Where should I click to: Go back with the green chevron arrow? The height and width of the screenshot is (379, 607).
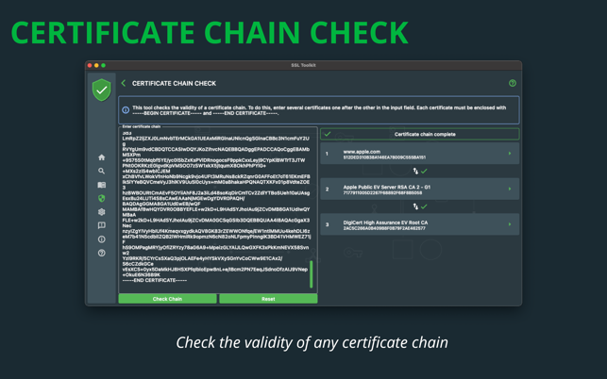click(x=124, y=83)
